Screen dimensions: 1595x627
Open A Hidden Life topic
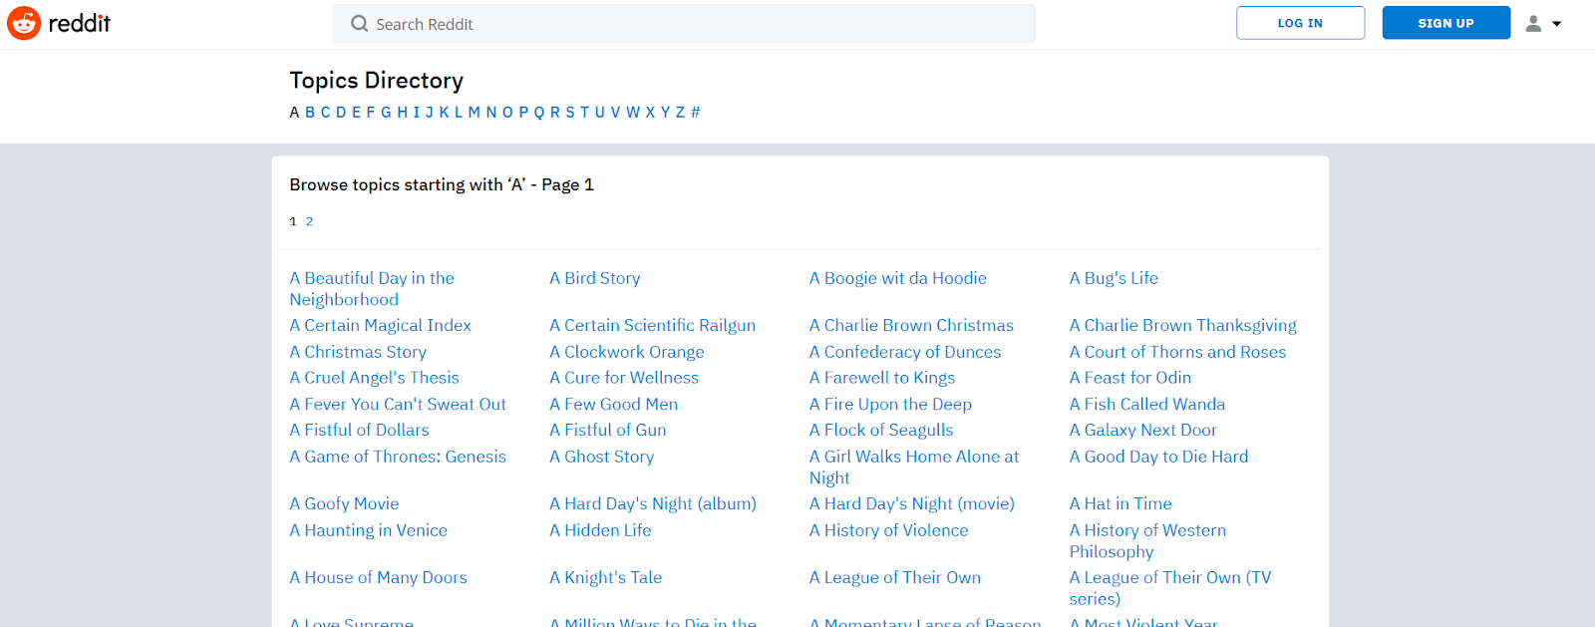tap(600, 530)
